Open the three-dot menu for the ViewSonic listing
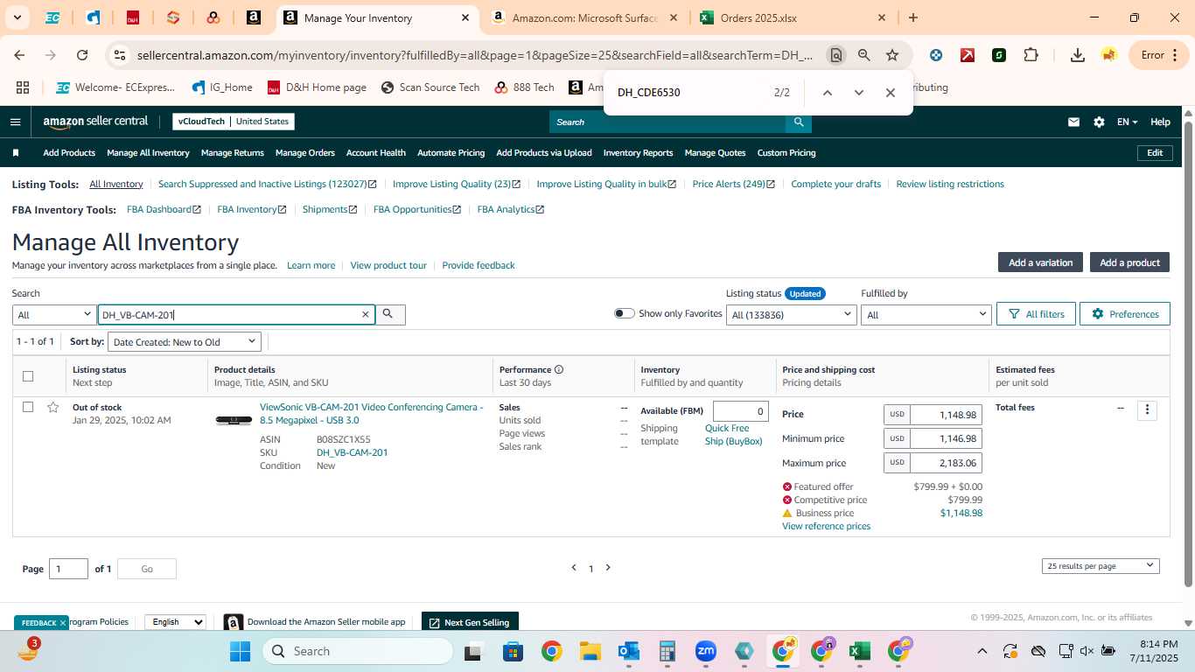The width and height of the screenshot is (1195, 672). [1147, 409]
